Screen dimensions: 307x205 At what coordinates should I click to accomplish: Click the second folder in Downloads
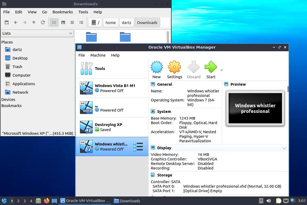(x=125, y=37)
